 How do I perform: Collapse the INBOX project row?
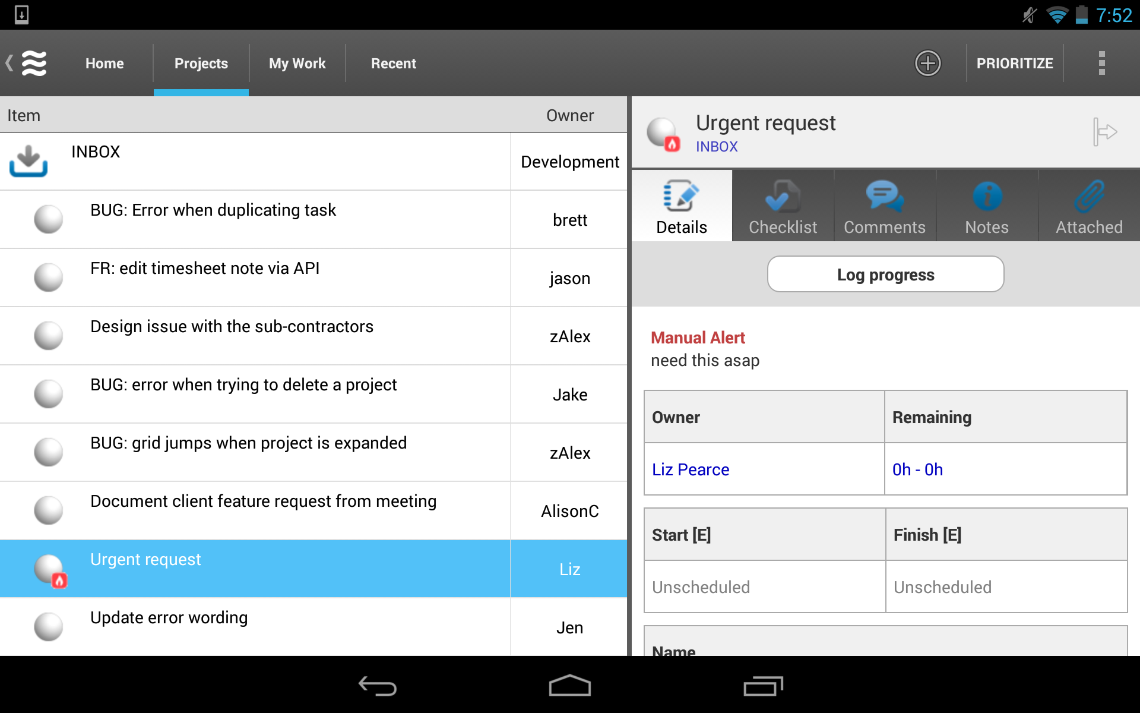[x=95, y=152]
